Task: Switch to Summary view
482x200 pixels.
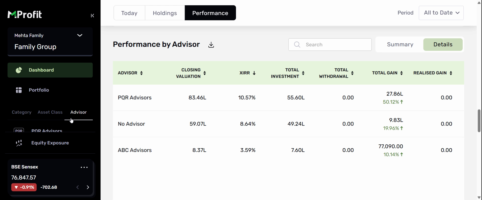Action: pos(400,45)
